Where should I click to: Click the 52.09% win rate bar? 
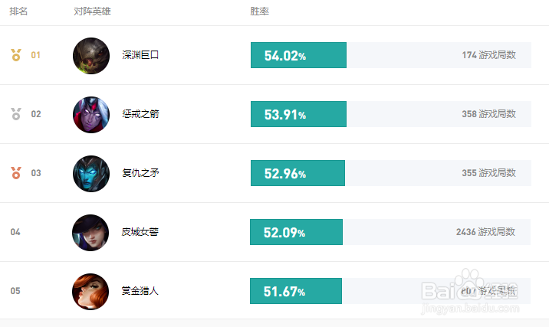click(296, 232)
